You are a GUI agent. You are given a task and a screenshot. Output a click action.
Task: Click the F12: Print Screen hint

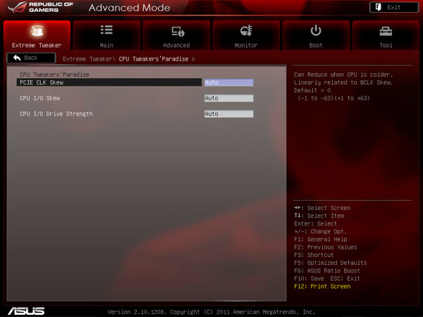coord(321,287)
